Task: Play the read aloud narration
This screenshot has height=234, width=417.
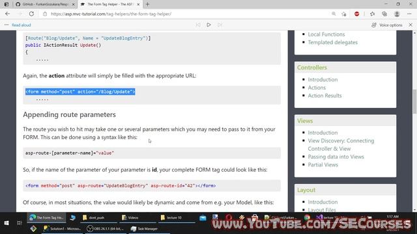Action: pos(208,25)
